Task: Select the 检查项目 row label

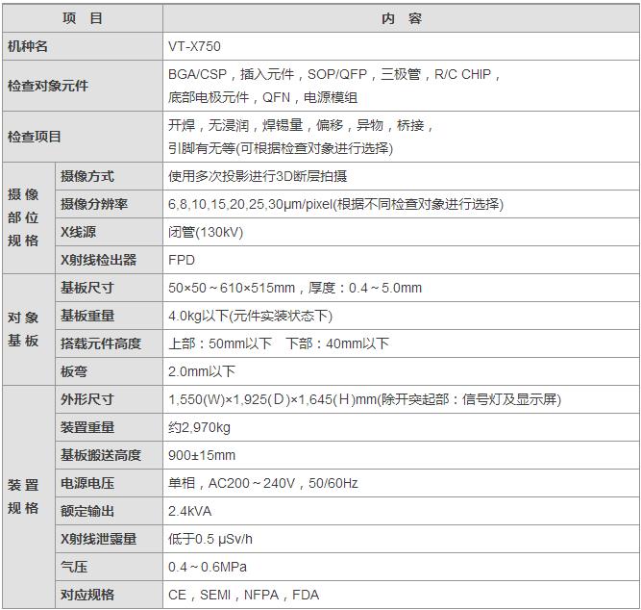Action: [34, 137]
